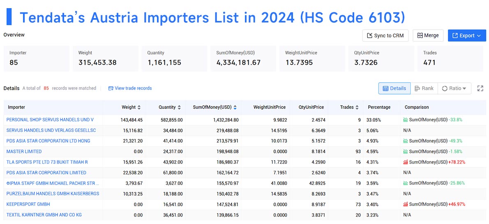The width and height of the screenshot is (489, 224).
Task: Click comparison chart icon for KEEPERSPORT row
Action: click(406, 204)
